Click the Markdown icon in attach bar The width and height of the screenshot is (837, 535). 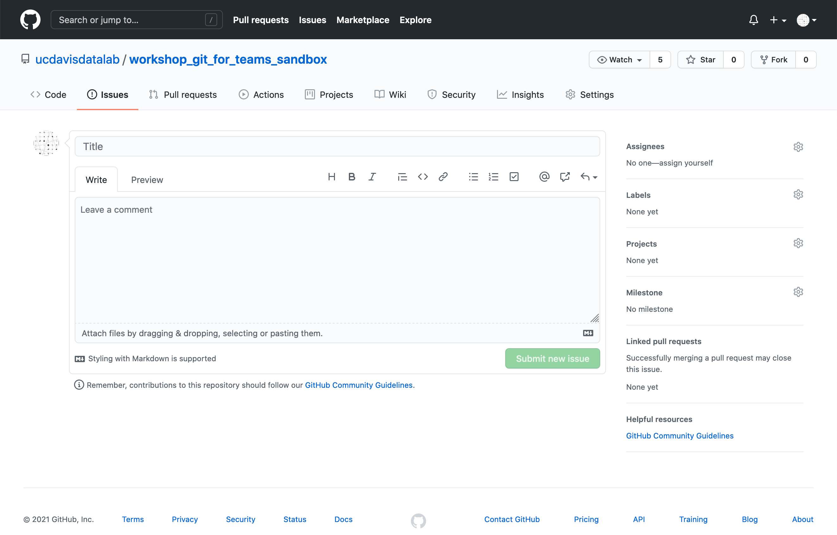pyautogui.click(x=588, y=333)
